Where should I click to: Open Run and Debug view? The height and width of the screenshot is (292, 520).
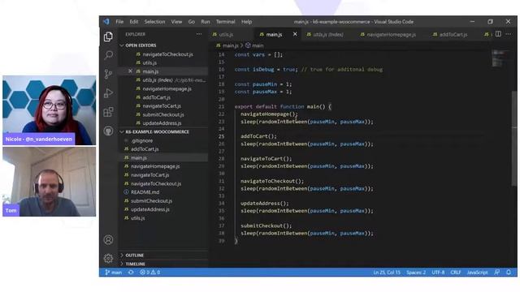(x=108, y=93)
